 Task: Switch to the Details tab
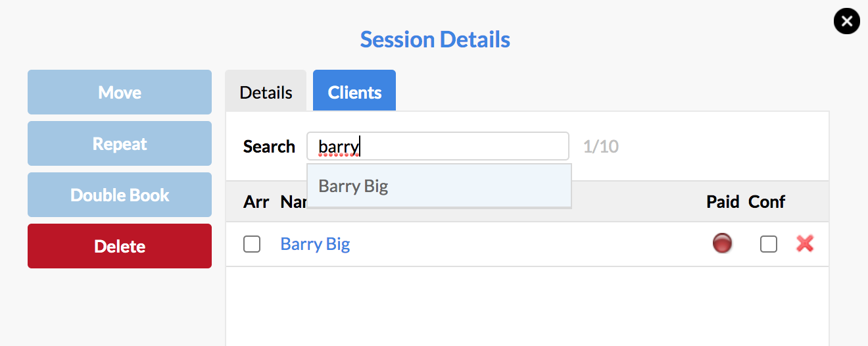click(x=266, y=91)
